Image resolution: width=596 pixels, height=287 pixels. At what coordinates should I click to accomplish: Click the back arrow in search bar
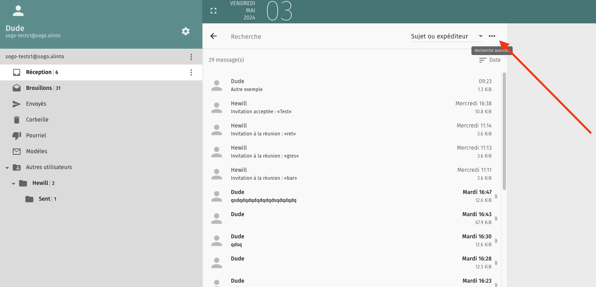[213, 36]
